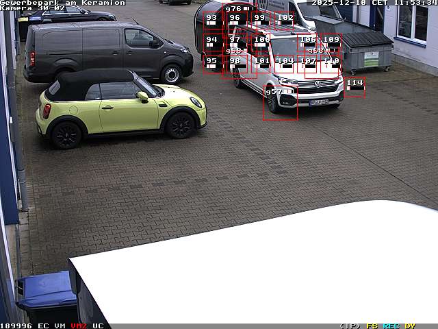Click detection zone 104 on van hood

click(x=285, y=64)
